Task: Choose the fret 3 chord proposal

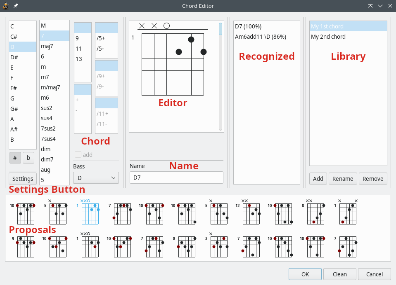Action: pyautogui.click(x=219, y=247)
